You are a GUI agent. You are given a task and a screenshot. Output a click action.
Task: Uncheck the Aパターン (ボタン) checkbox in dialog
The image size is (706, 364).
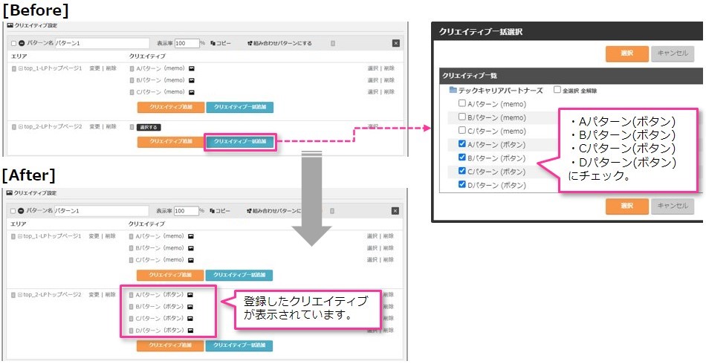click(462, 144)
